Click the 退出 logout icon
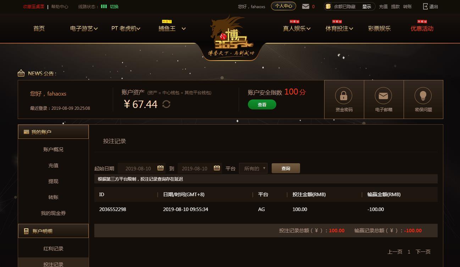 tap(426, 6)
